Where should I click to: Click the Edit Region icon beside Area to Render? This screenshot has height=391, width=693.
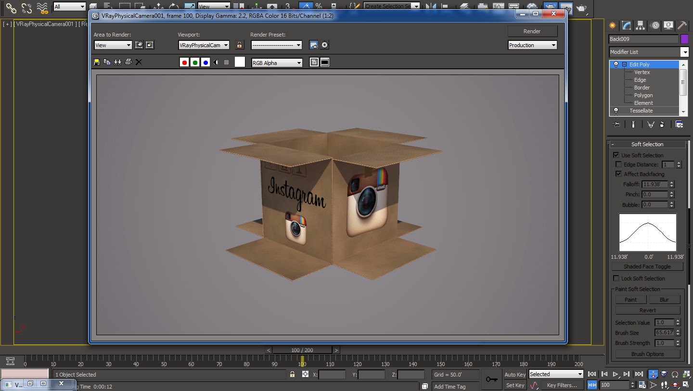click(139, 45)
